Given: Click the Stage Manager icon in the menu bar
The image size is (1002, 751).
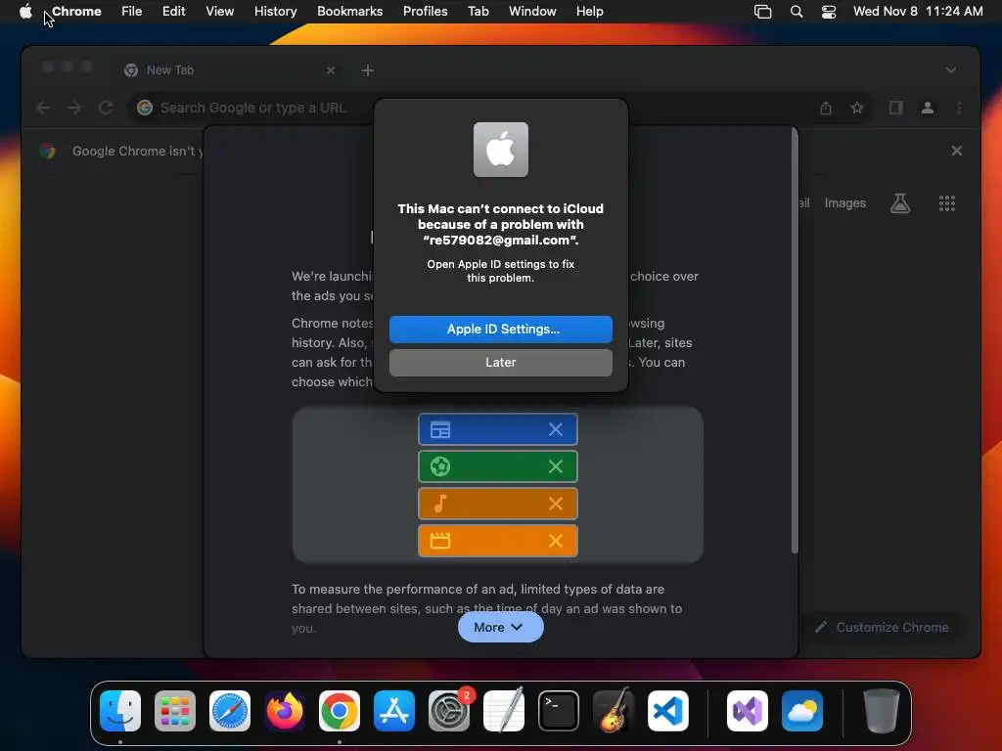Looking at the screenshot, I should click(762, 11).
